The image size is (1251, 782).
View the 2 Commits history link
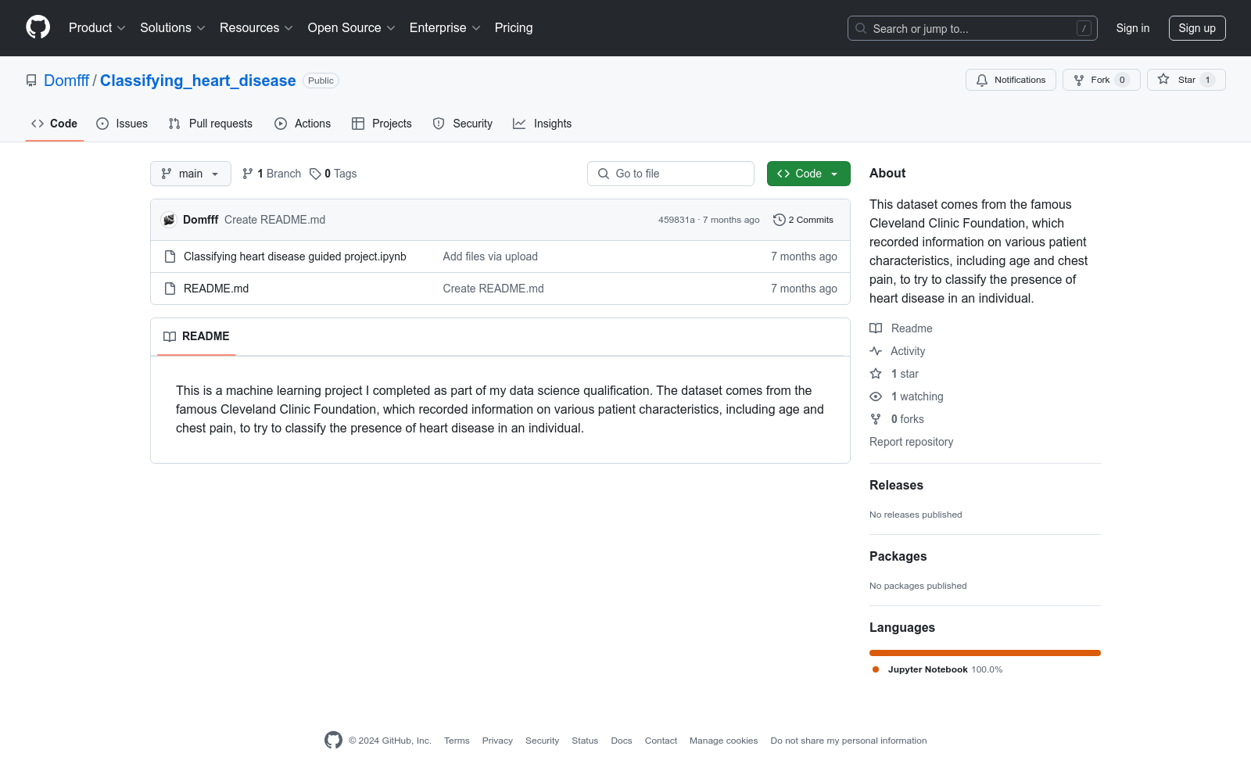click(x=803, y=220)
